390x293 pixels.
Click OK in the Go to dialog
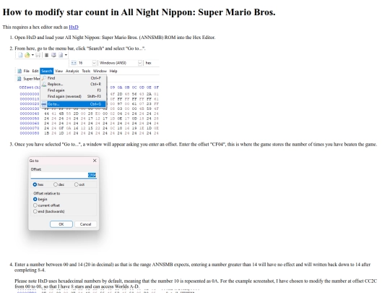[x=61, y=224]
